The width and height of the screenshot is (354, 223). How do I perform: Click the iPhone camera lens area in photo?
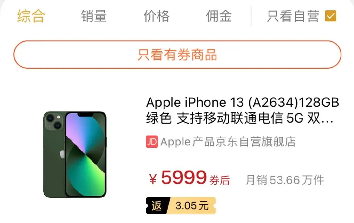coord(54,121)
